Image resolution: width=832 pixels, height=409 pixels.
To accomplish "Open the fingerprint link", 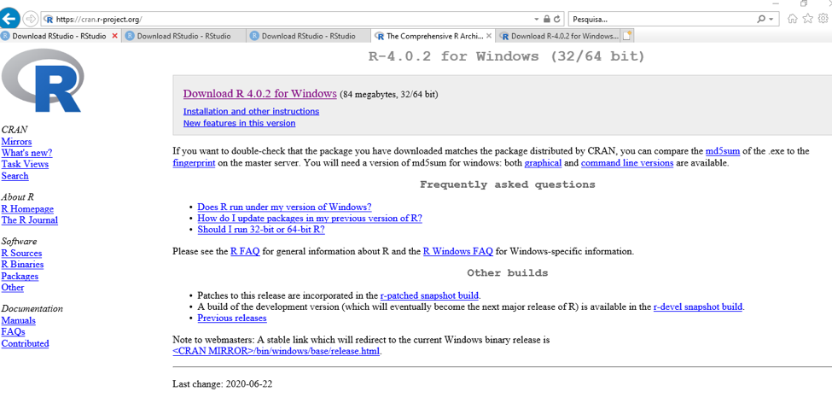I will click(194, 163).
